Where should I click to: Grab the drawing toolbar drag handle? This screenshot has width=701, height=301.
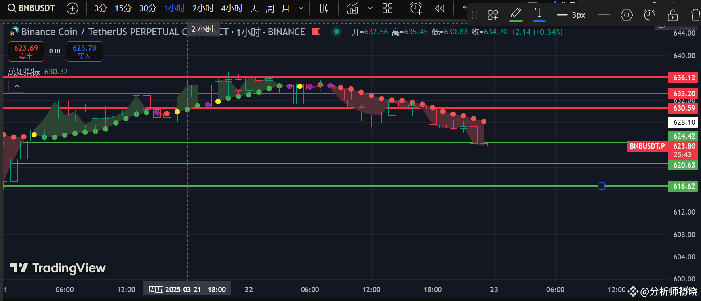pos(474,15)
